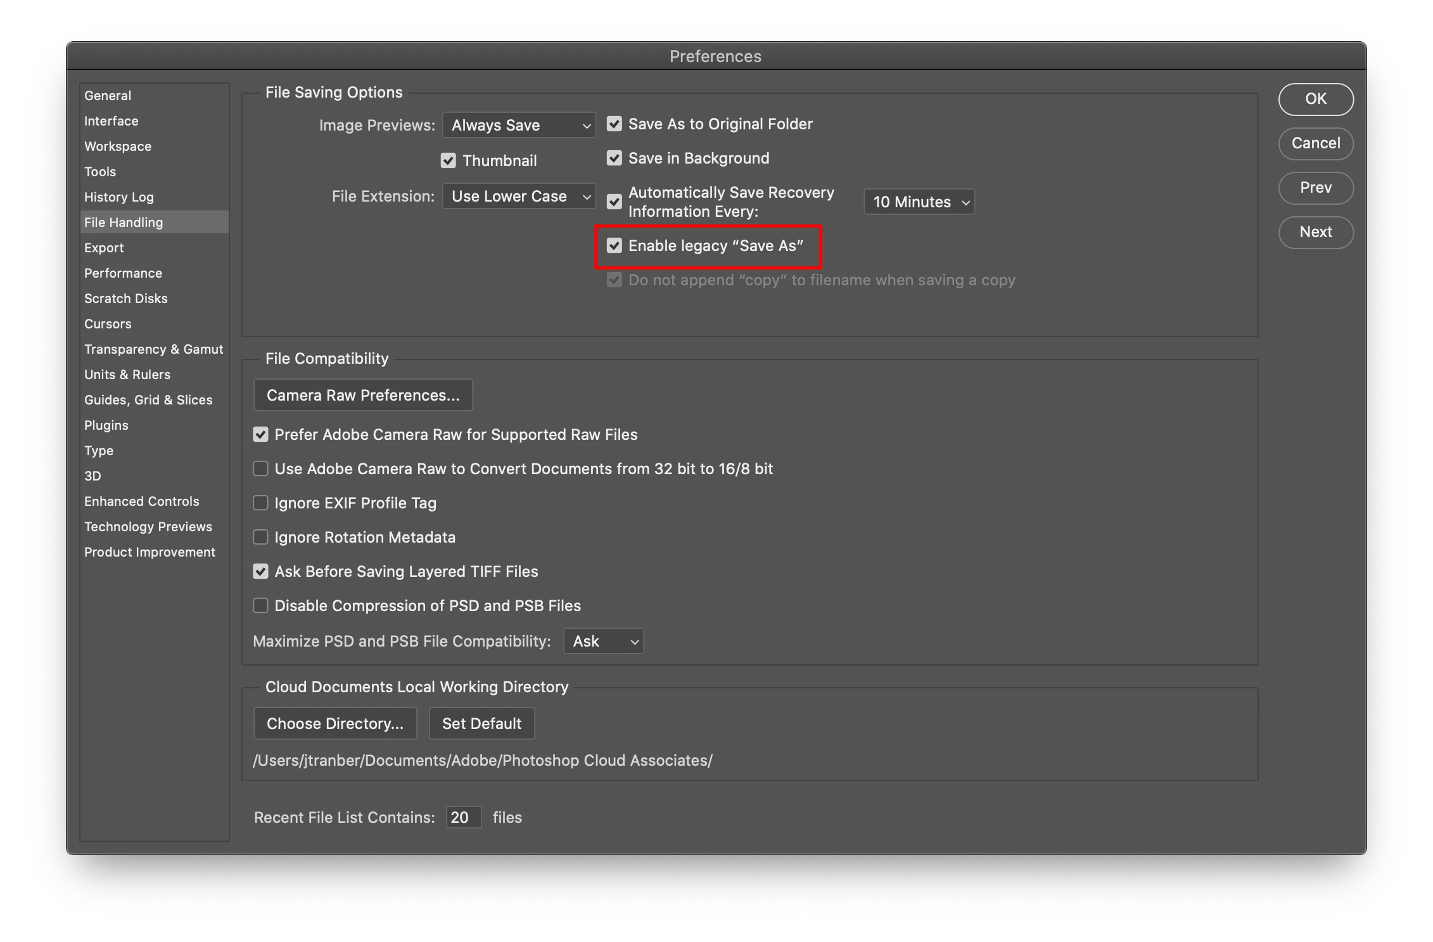The width and height of the screenshot is (1433, 942).
Task: Toggle the Thumbnail checkbox
Action: coord(448,161)
